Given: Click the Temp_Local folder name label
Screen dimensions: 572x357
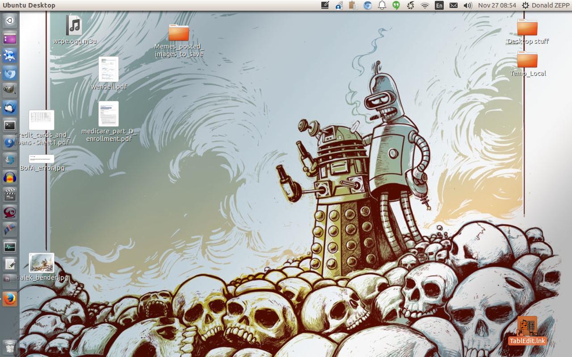Looking at the screenshot, I should tap(528, 73).
